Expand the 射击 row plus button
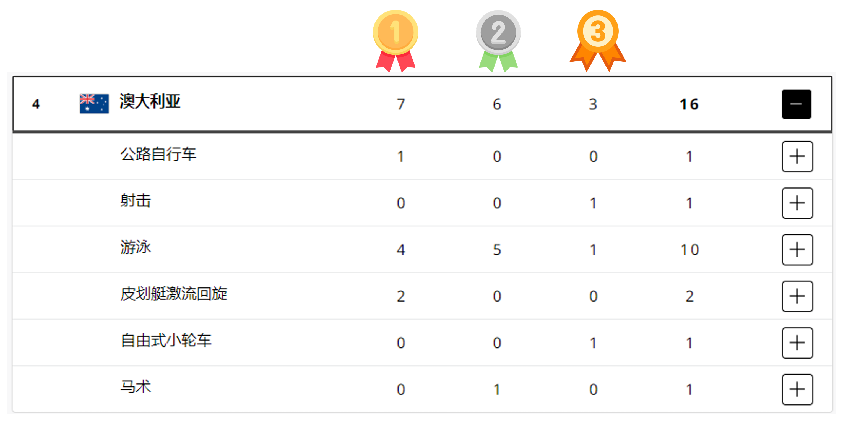Viewport: 851px width, 434px height. 797,203
